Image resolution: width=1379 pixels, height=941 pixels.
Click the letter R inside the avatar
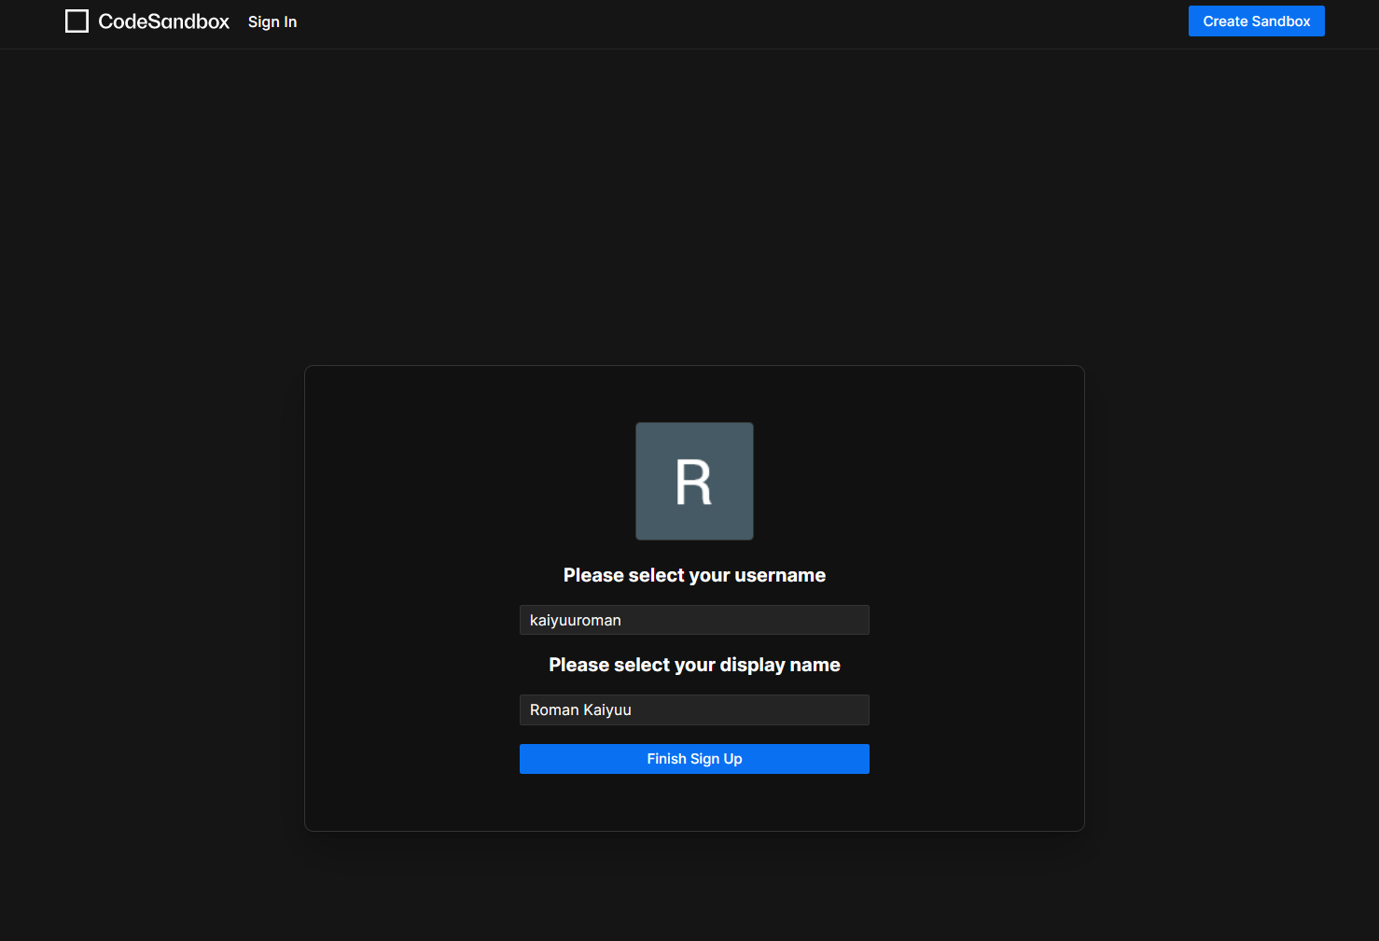pos(693,484)
